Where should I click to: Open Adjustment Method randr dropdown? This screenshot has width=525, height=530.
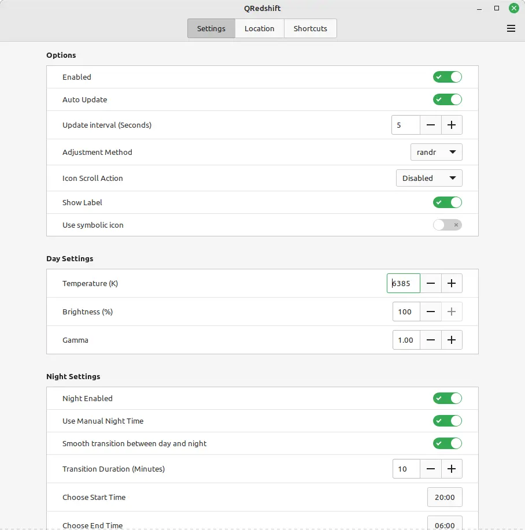[436, 152]
